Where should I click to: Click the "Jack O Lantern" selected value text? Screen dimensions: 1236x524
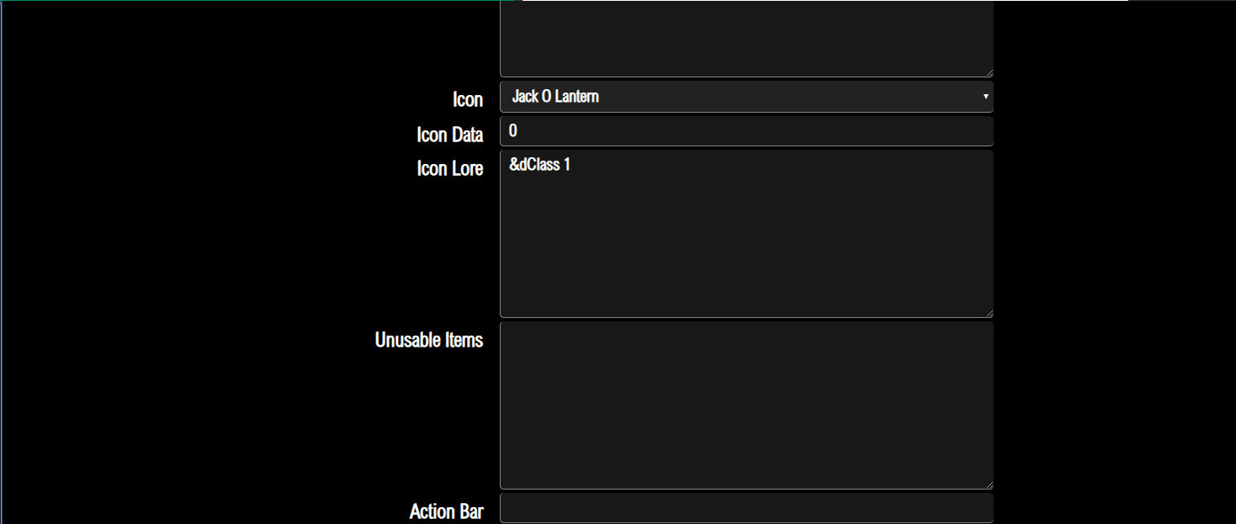(555, 97)
